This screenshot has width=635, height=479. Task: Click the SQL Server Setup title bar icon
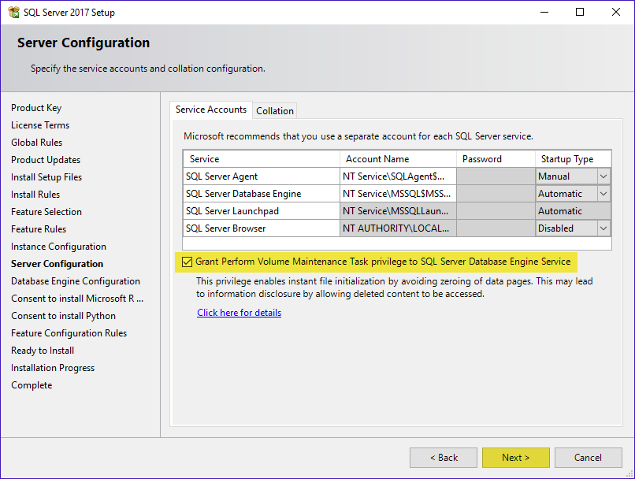[x=13, y=12]
